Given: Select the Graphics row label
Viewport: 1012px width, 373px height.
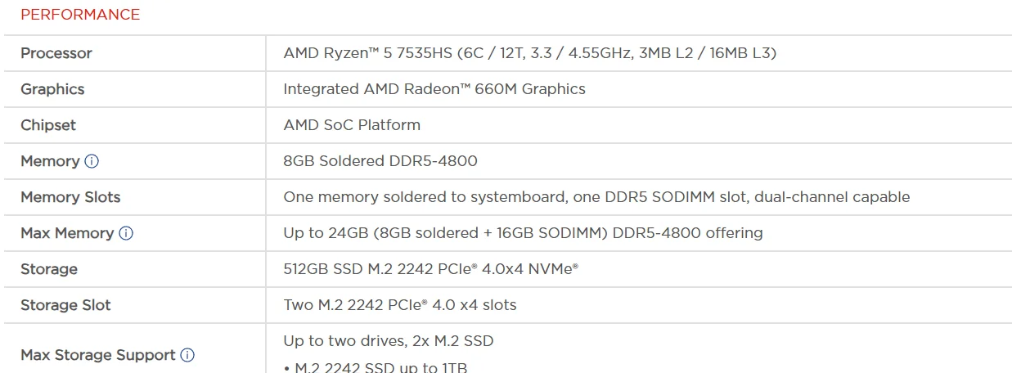Looking at the screenshot, I should [x=52, y=89].
